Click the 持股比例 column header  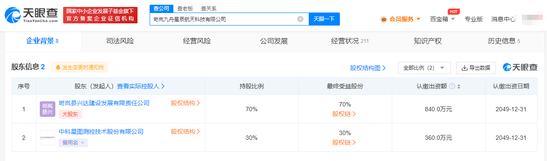252,86
